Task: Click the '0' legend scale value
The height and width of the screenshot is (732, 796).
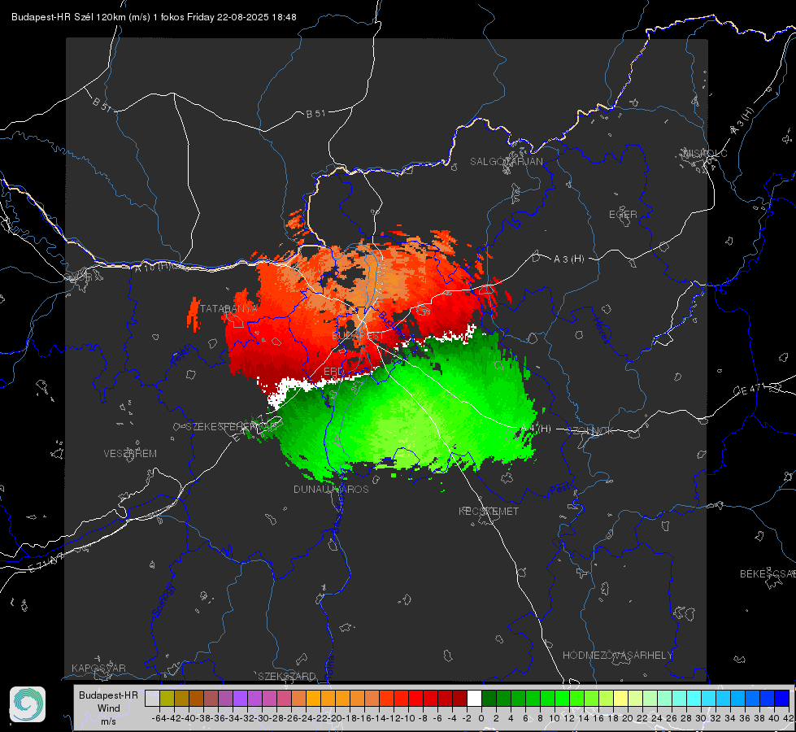Action: click(x=481, y=718)
